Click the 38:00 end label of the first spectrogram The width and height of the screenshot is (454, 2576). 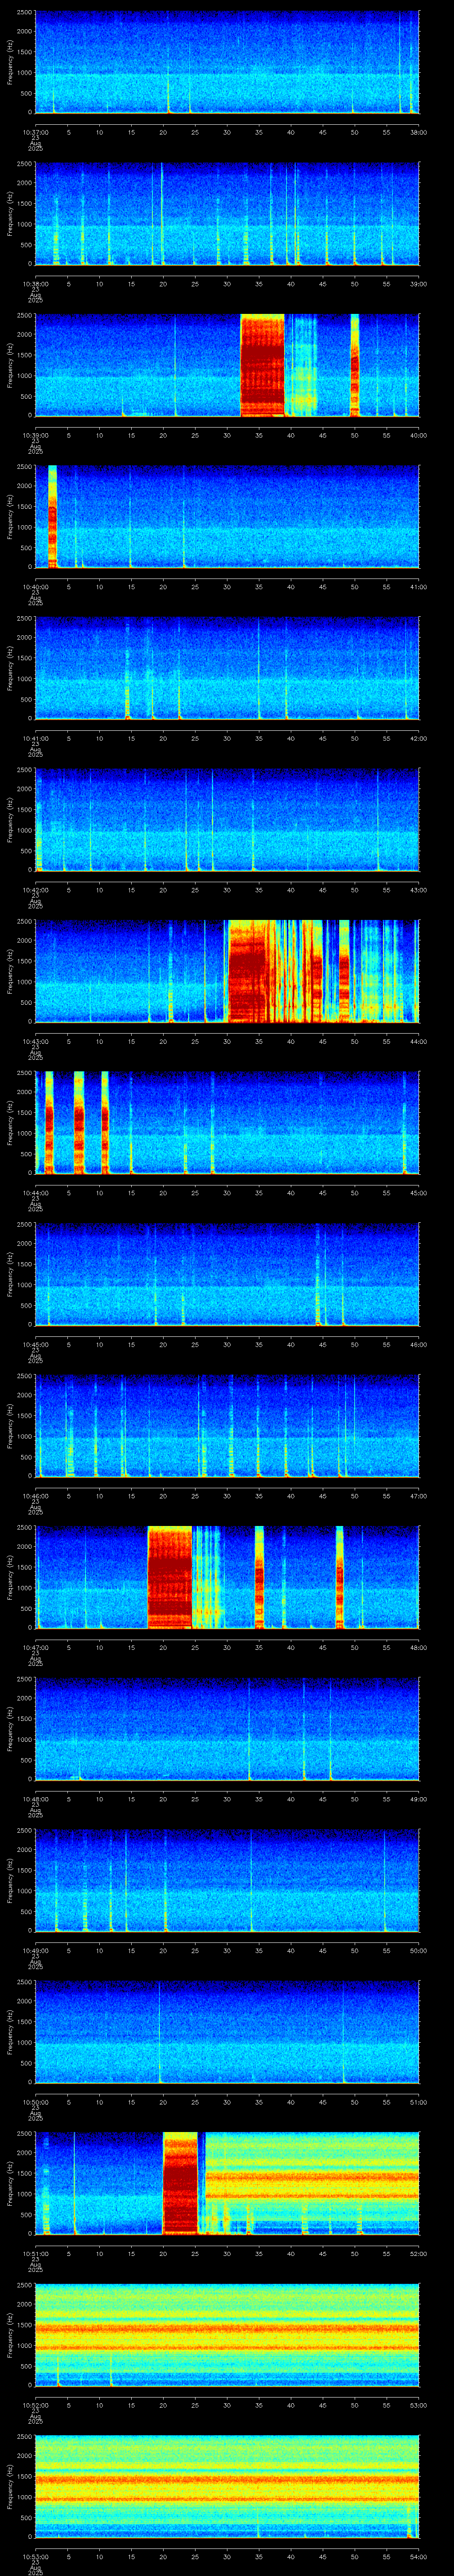click(419, 132)
